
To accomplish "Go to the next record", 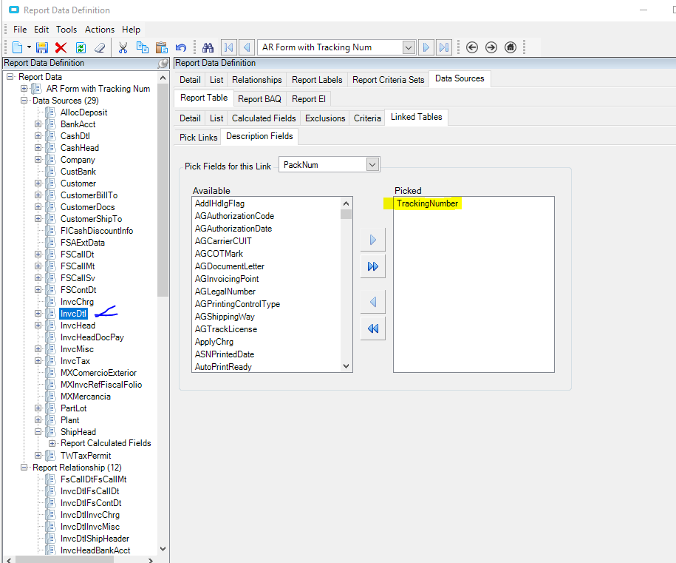I will [426, 47].
